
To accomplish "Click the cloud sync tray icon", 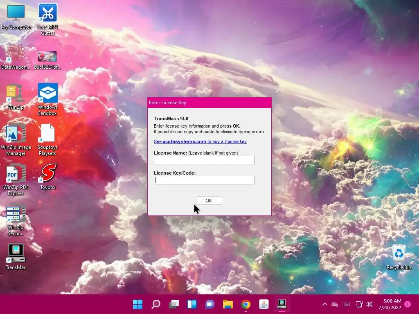I will pos(335,304).
